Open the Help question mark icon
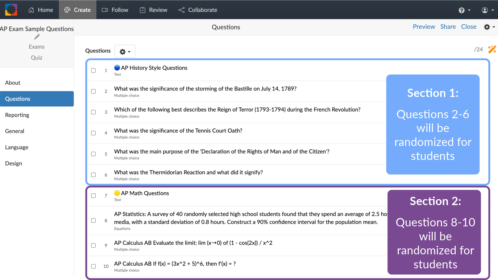The width and height of the screenshot is (498, 280). click(x=462, y=10)
